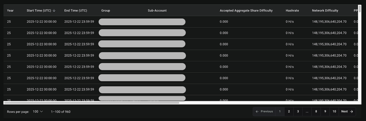
Task: Click the horizontal scrollbar thumb
Action: 91,103
